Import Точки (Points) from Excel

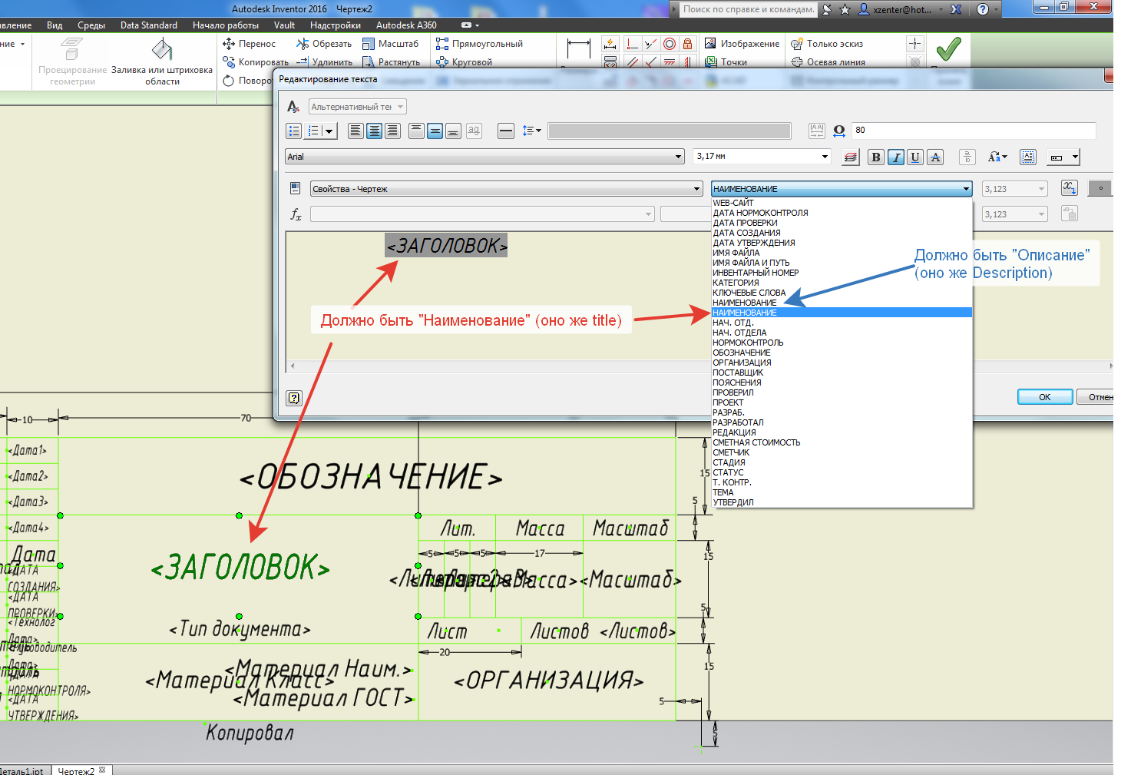tap(726, 62)
